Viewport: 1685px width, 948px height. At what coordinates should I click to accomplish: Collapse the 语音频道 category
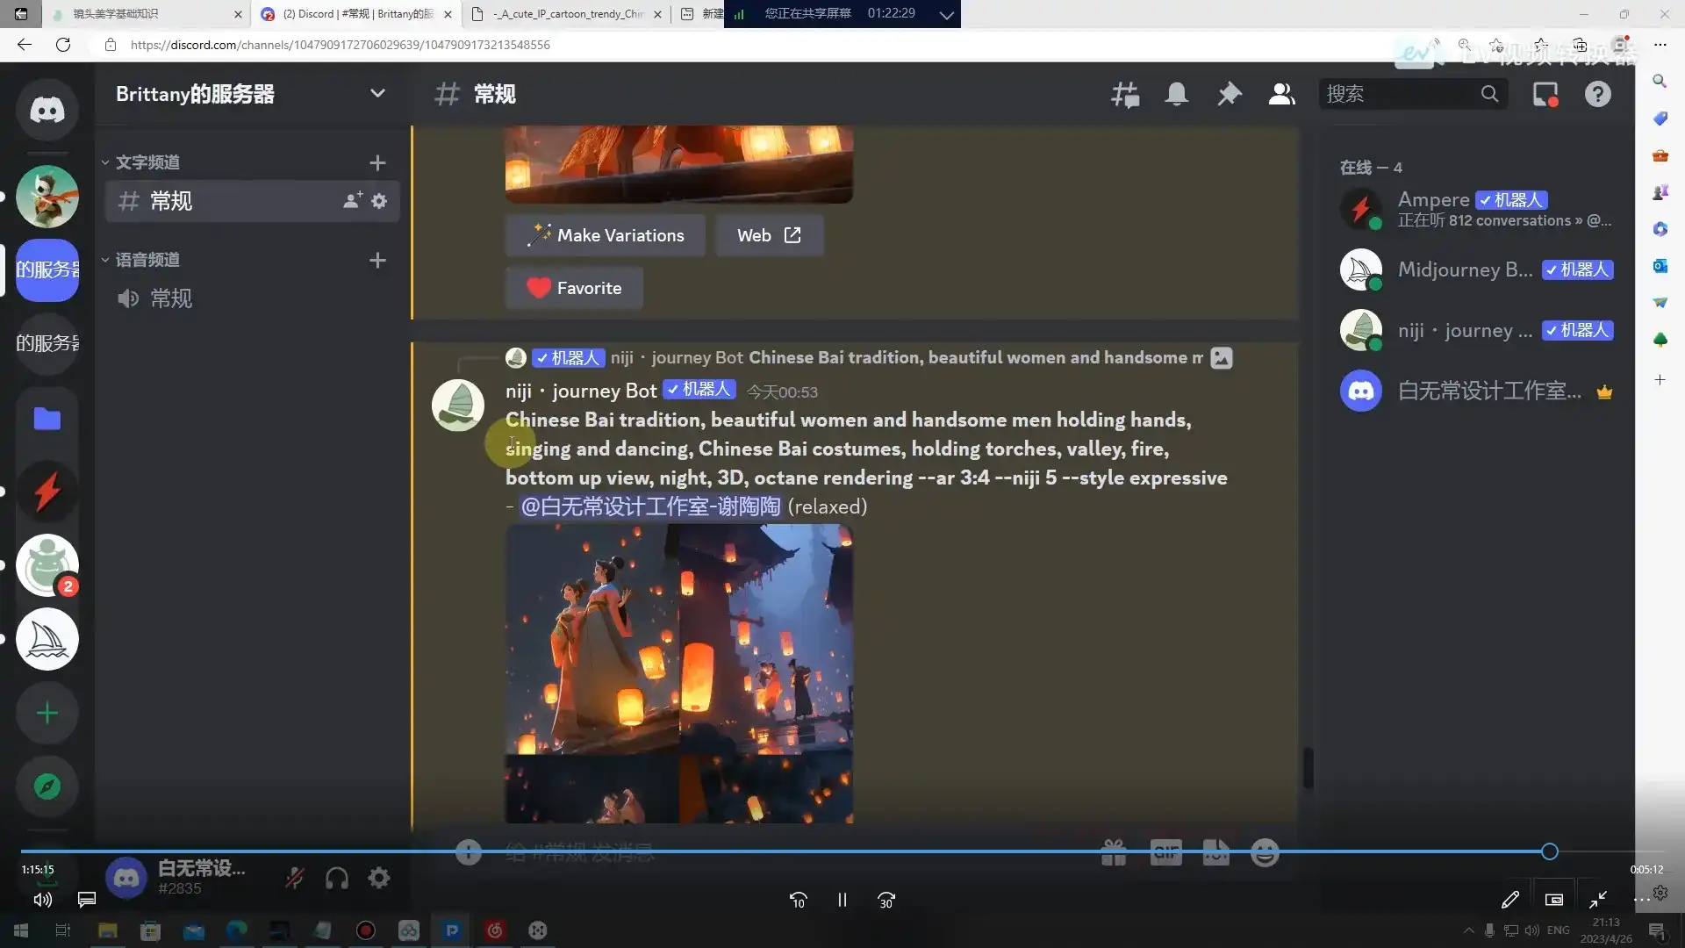(x=146, y=260)
